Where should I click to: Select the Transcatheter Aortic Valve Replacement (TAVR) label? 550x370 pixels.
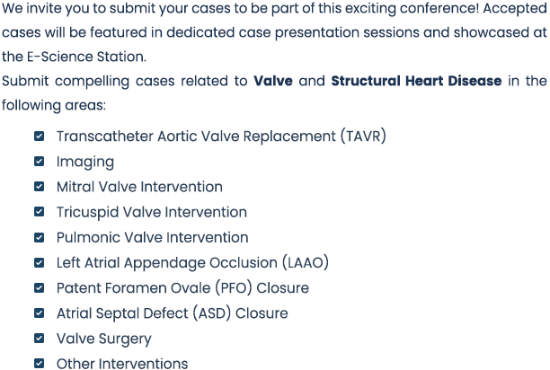221,137
